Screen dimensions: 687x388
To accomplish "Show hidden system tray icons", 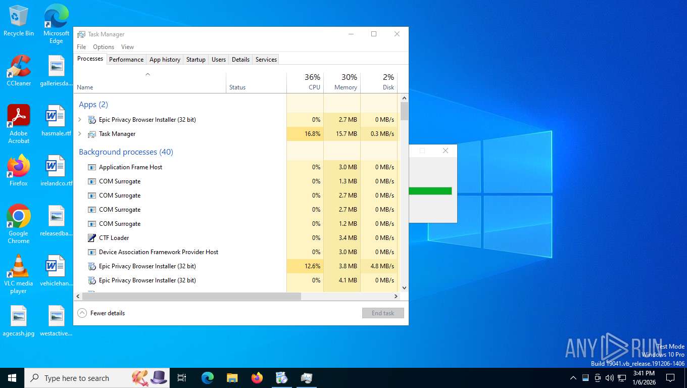I will (x=573, y=378).
